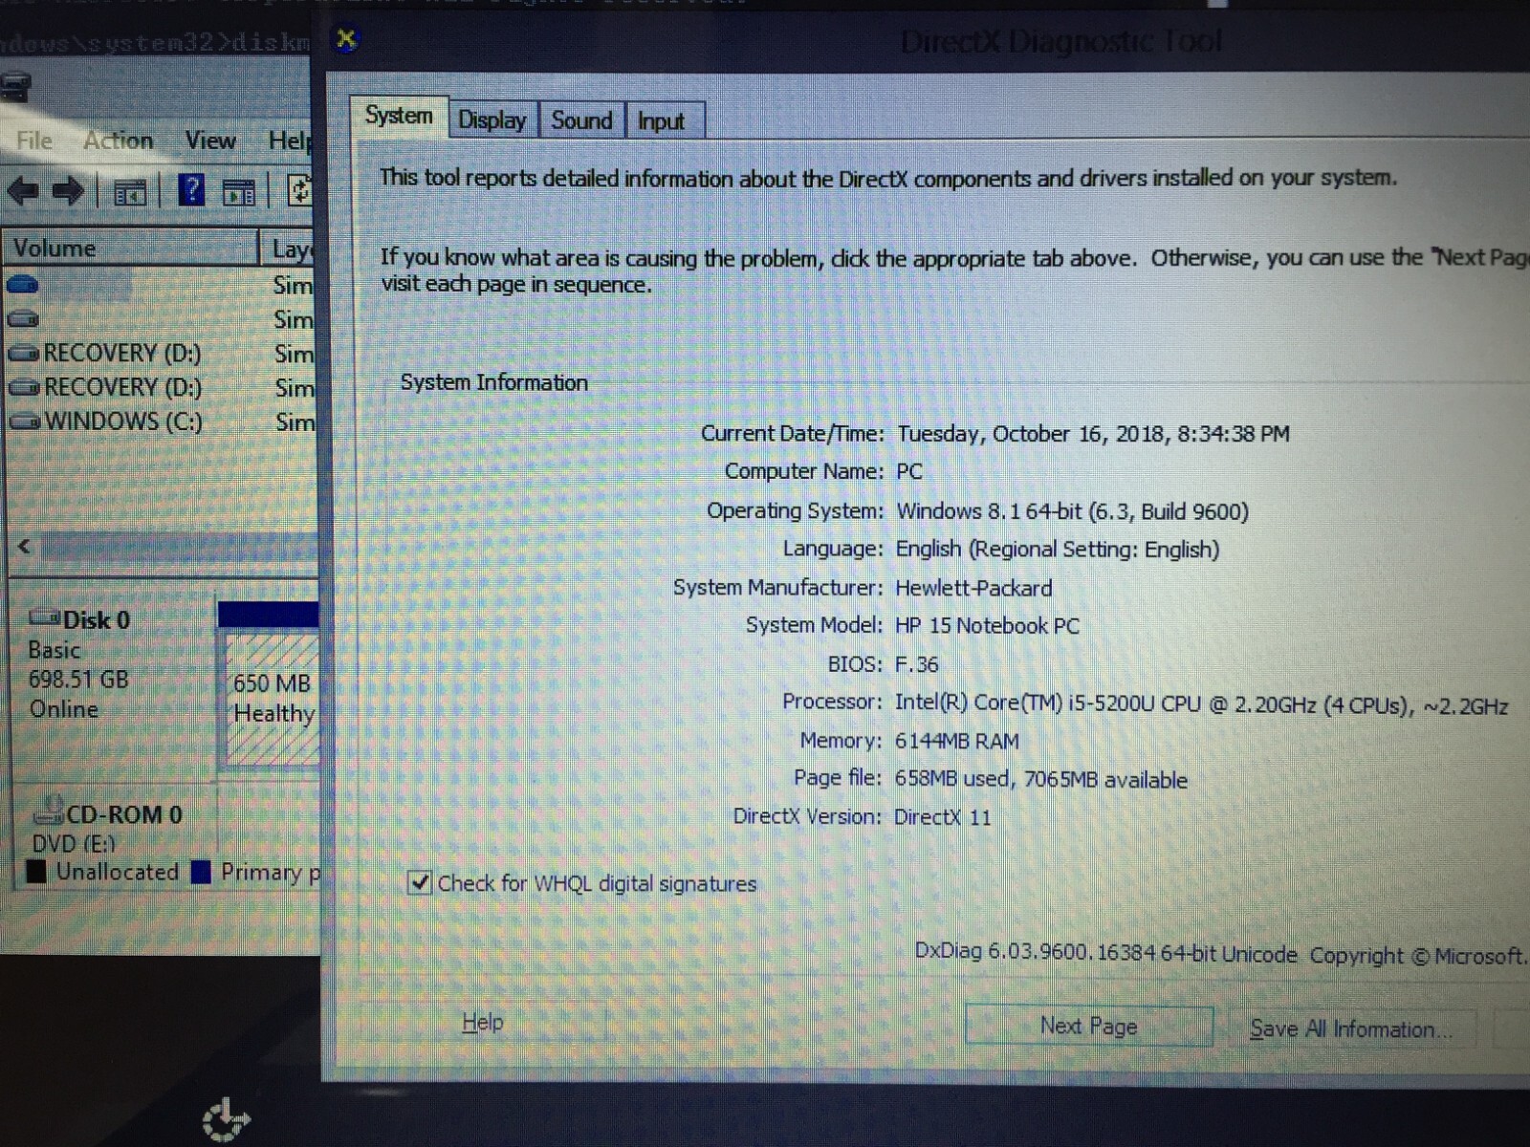Click the properties view toolbar icon
The image size is (1530, 1147).
click(x=239, y=193)
